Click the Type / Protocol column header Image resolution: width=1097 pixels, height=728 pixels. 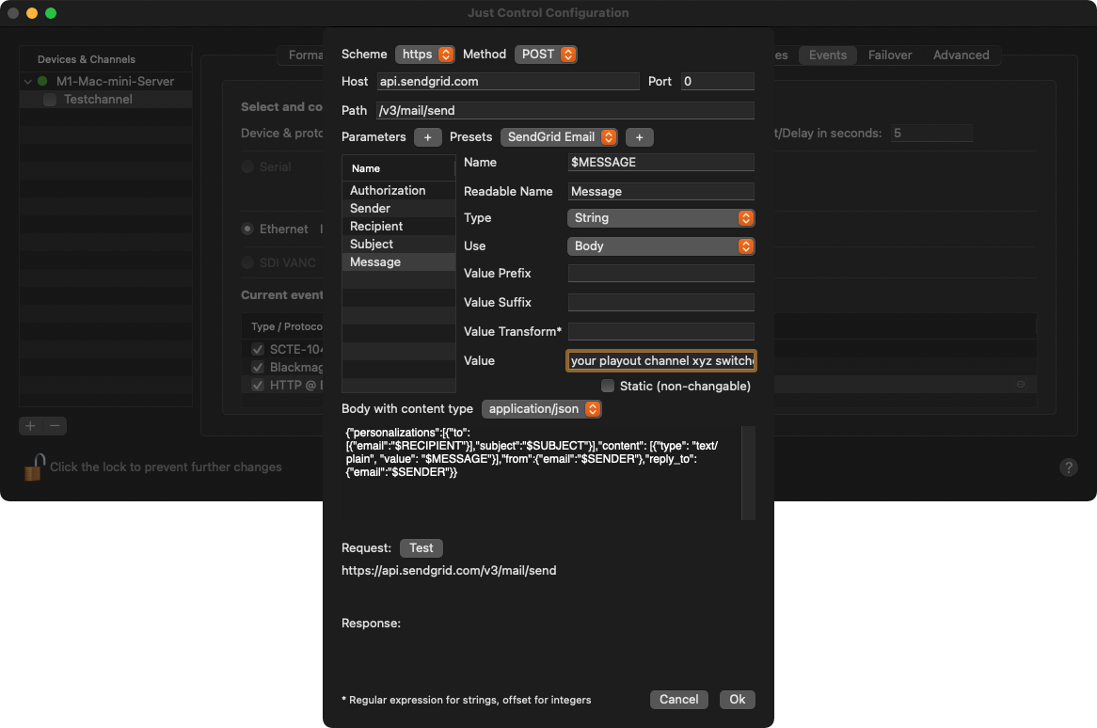[x=286, y=326]
